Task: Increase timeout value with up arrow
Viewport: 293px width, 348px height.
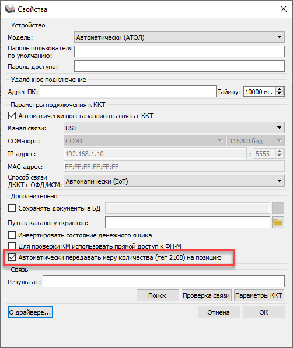Action: coord(280,89)
